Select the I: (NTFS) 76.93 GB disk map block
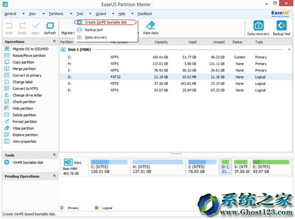 202,167
